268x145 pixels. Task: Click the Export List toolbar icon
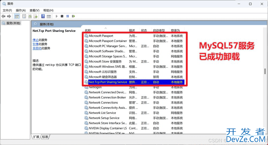click(36, 16)
